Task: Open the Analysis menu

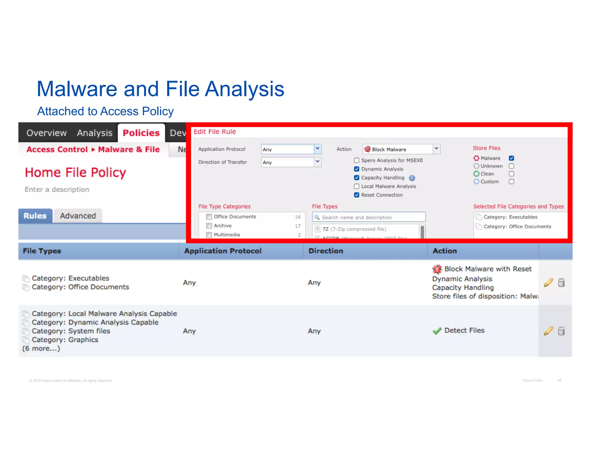Action: [95, 133]
